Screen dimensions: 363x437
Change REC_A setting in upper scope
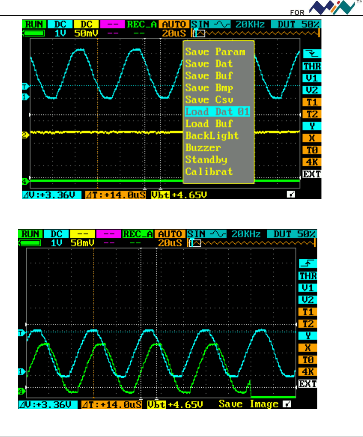142,25
